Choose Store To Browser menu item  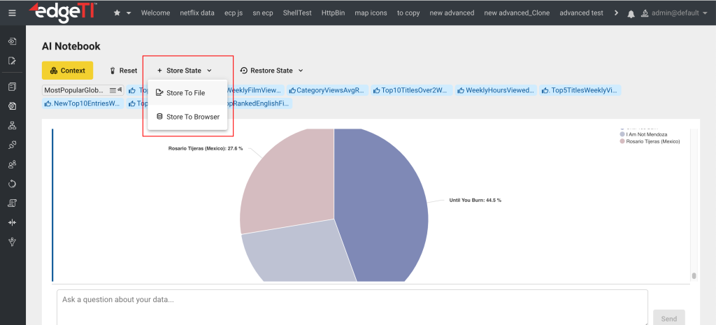(x=192, y=117)
